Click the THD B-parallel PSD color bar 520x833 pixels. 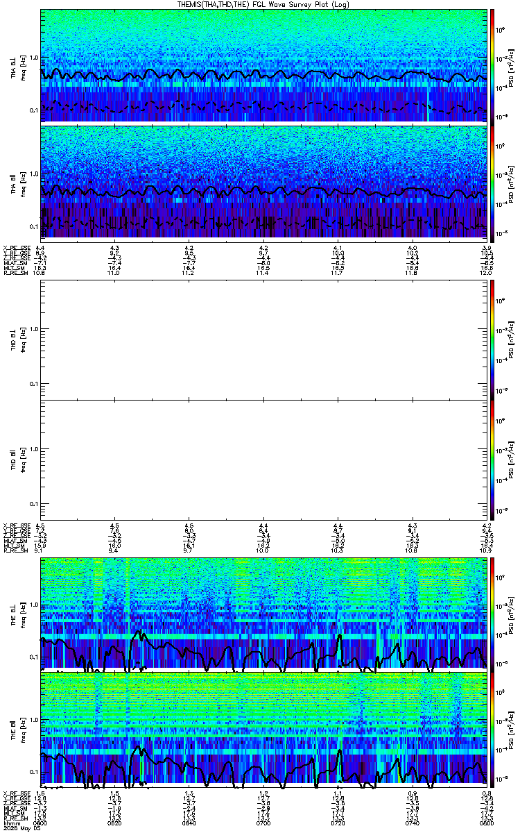pyautogui.click(x=493, y=459)
